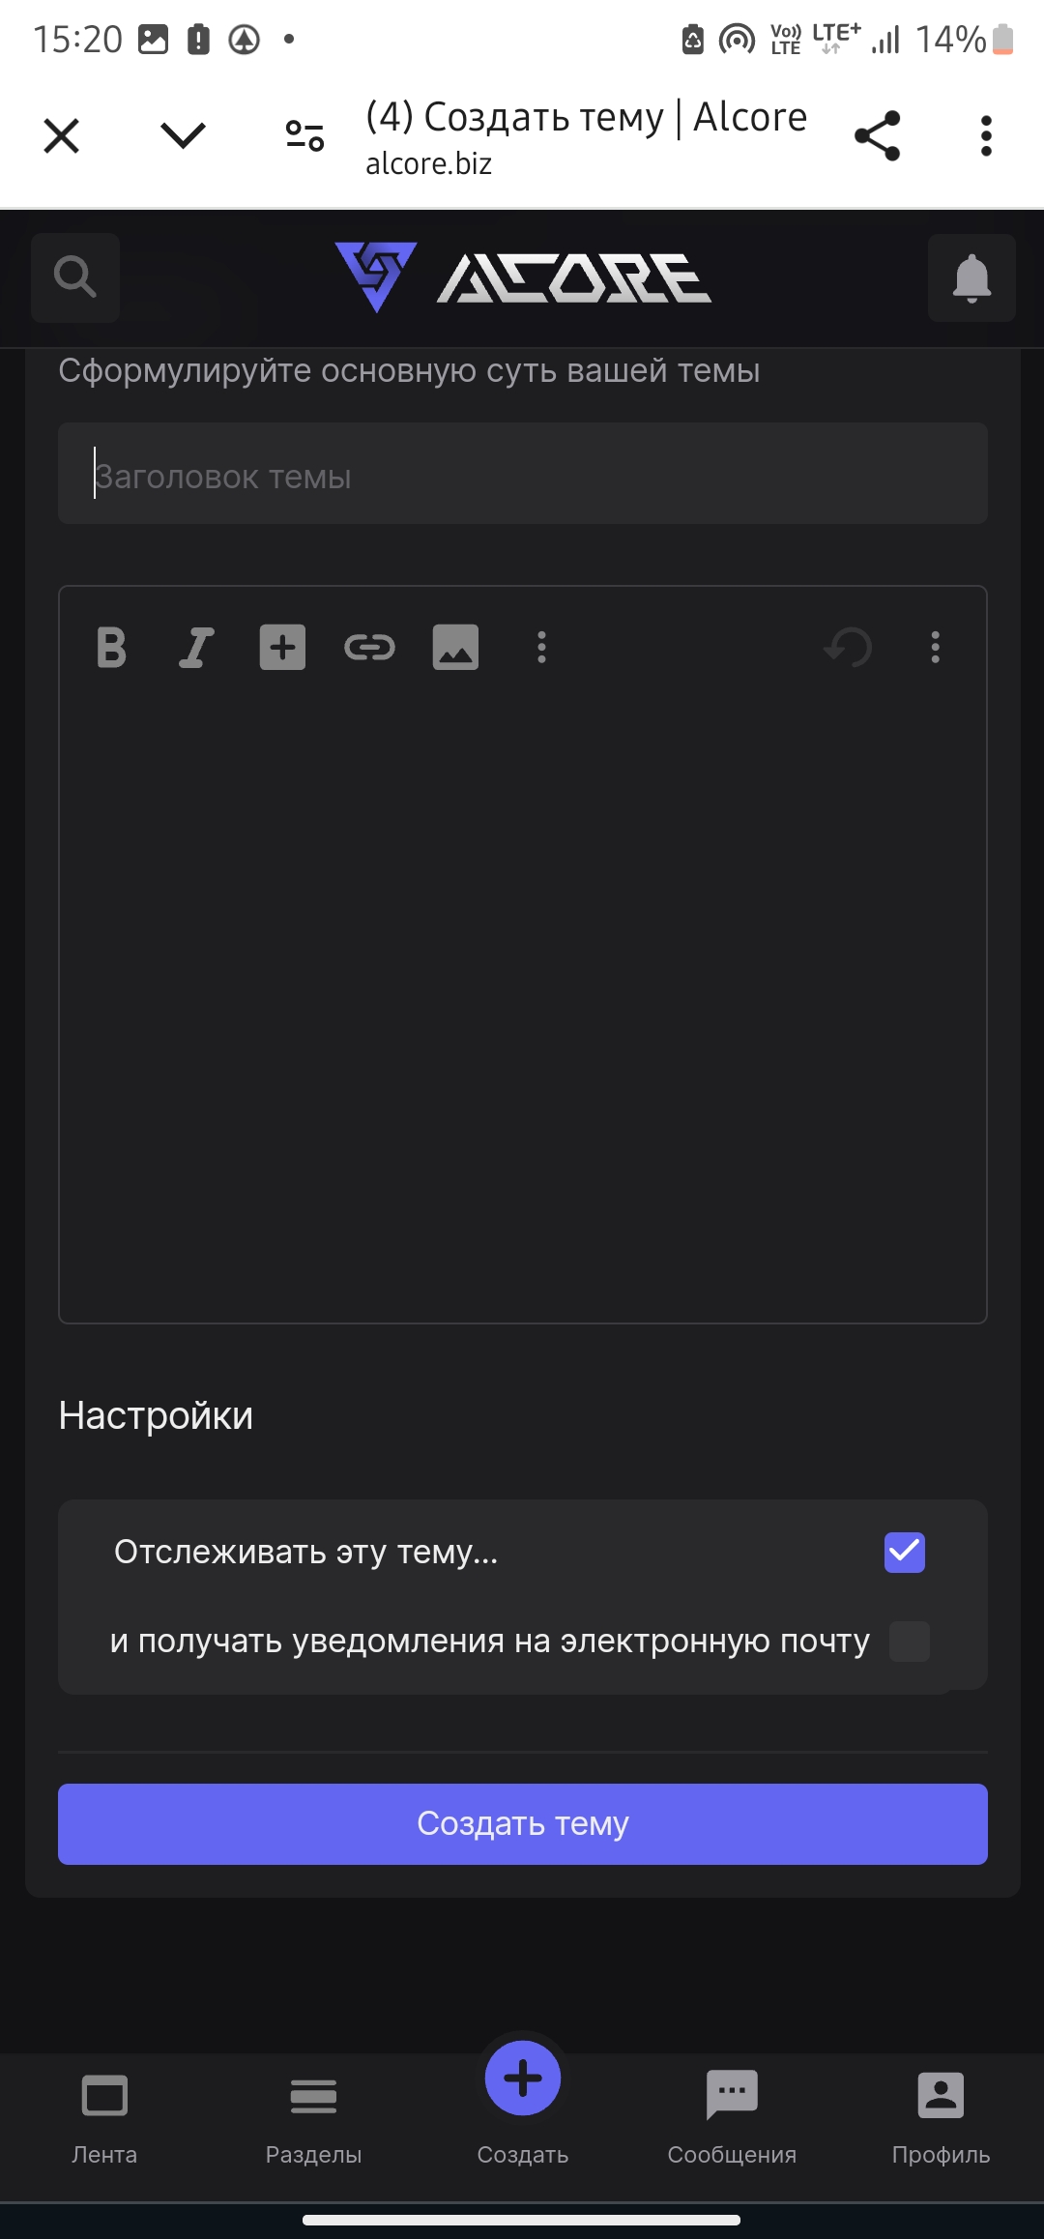Minimize the browser tab with chevron
This screenshot has width=1044, height=2239.
(183, 135)
